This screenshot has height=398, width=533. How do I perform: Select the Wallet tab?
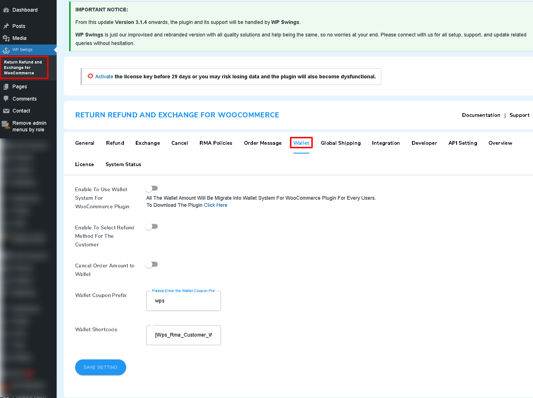tap(301, 143)
